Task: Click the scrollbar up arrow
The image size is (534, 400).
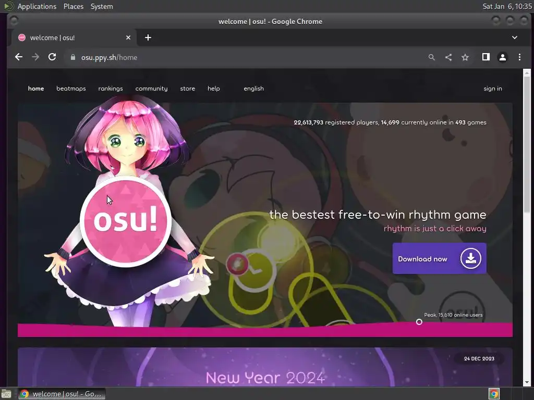Action: (527, 72)
